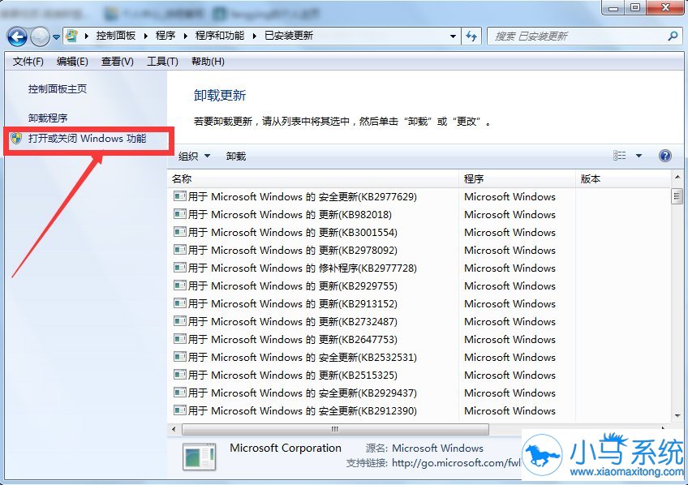Viewport: 688px width, 485px height.
Task: Select update KB3001554 row
Action: (420, 233)
